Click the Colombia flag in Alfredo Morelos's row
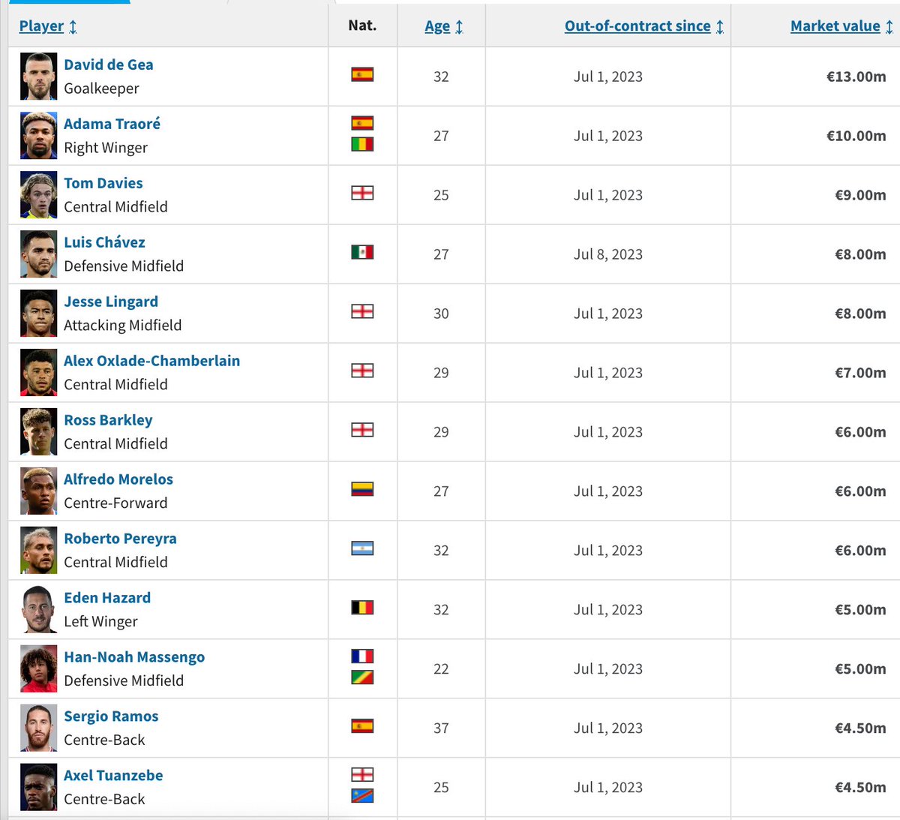900x820 pixels. [362, 489]
